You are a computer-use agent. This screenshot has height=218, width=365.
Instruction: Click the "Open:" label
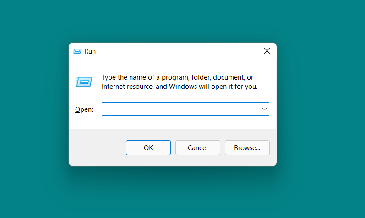coord(84,109)
